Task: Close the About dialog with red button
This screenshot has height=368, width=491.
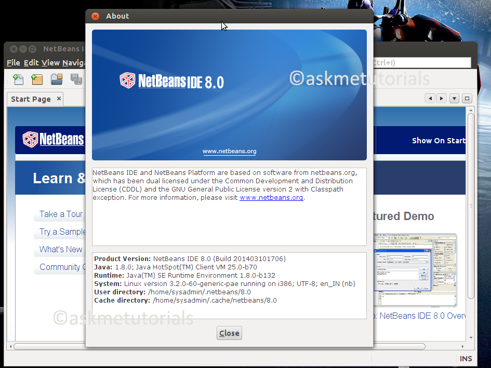Action: (95, 16)
